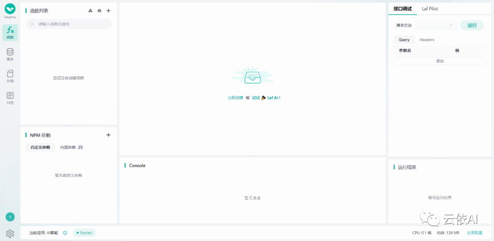Switch to the Query parameters tab
The height and width of the screenshot is (241, 494).
[404, 40]
